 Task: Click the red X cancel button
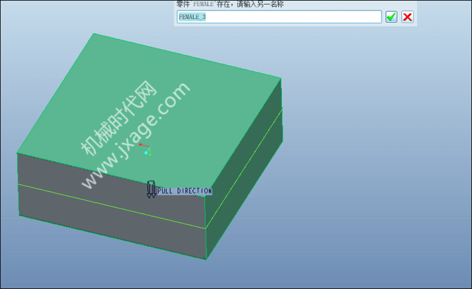[x=408, y=17]
